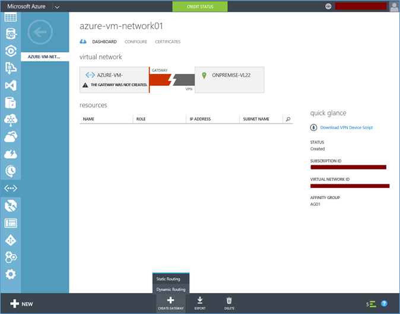
Task: Click Create Gateway button
Action: coord(171,303)
